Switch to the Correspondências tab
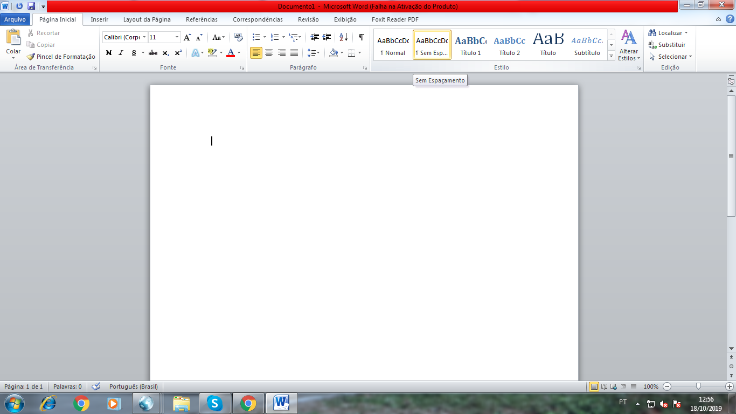736x414 pixels. [x=258, y=19]
